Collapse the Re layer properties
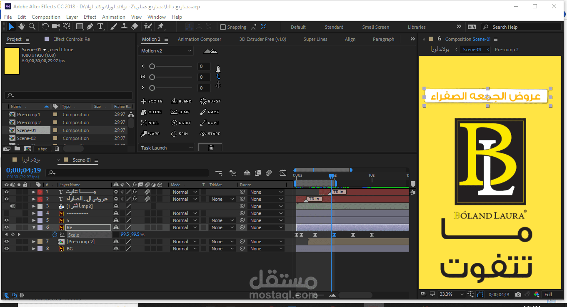The width and height of the screenshot is (567, 307). [34, 227]
